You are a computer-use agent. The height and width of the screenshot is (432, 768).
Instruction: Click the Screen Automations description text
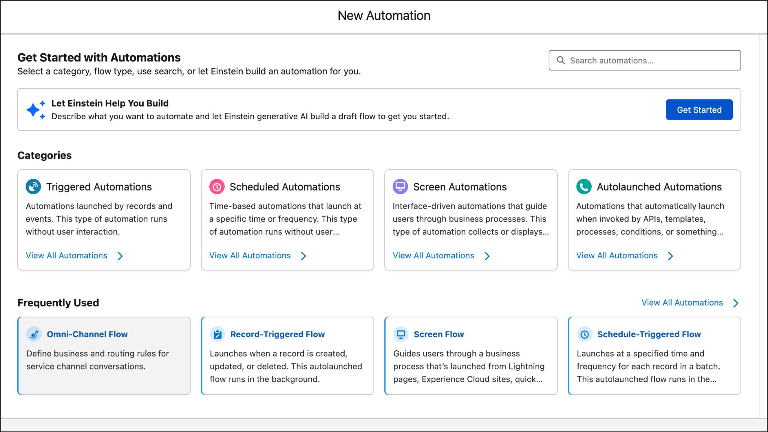coord(471,219)
